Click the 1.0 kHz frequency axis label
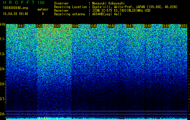The height and width of the screenshot is (120, 190). pos(3,54)
